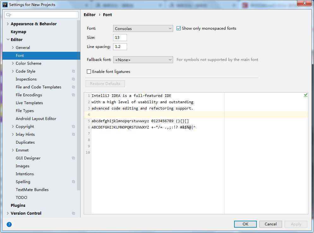Image resolution: width=314 pixels, height=233 pixels.
Task: Expand the General subtree
Action: pyautogui.click(x=13, y=47)
